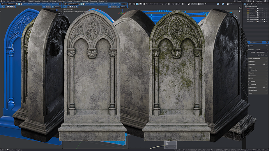Screen dimensions: 269x151
Task: Click outliner search field
Action: 262,4
